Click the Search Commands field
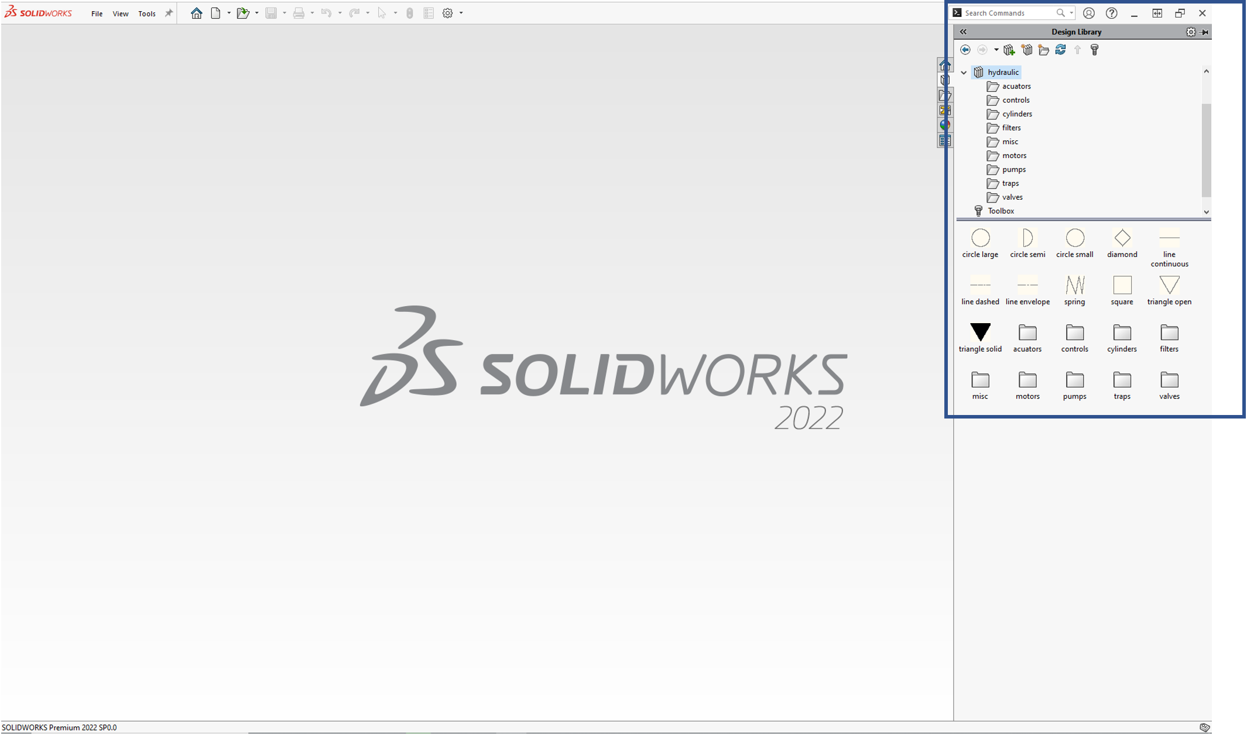Image resolution: width=1247 pixels, height=734 pixels. click(x=1007, y=13)
